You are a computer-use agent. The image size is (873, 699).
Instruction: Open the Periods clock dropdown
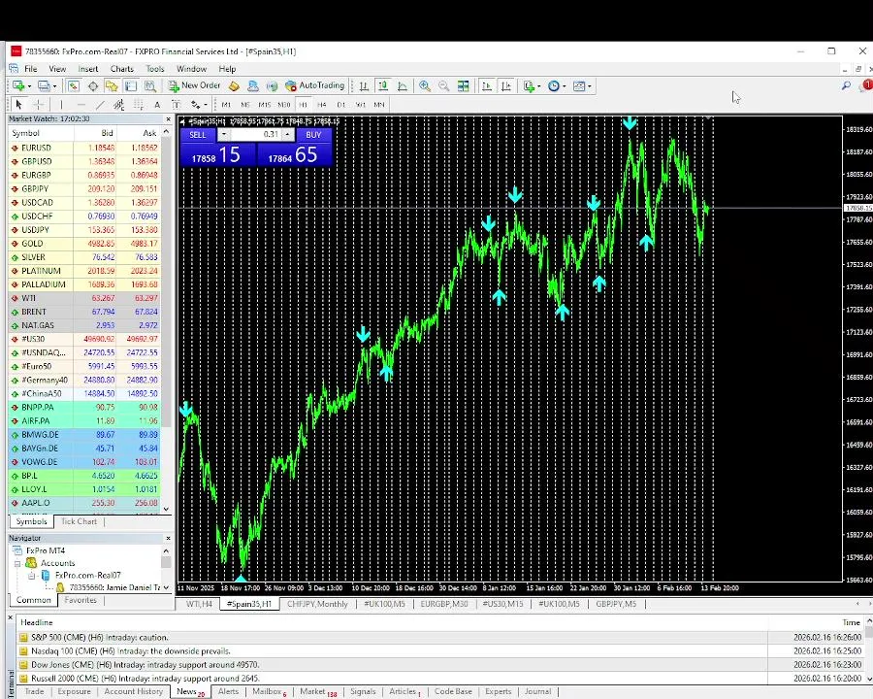pyautogui.click(x=556, y=85)
